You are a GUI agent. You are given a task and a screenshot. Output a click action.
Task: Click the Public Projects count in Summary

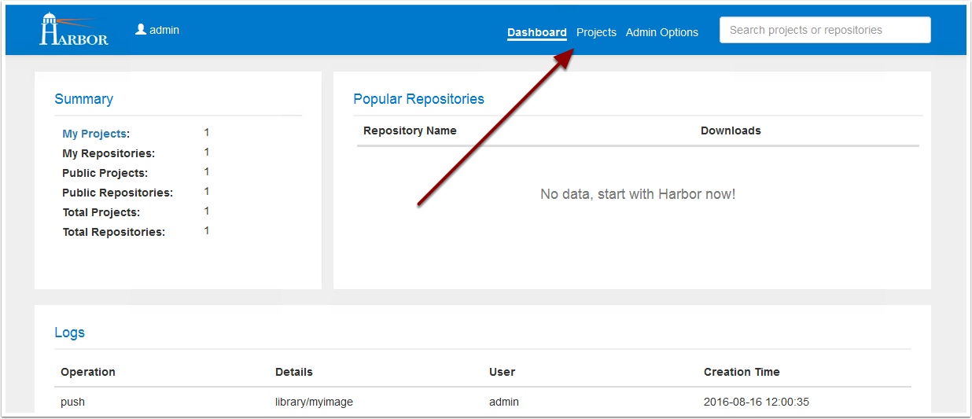(x=207, y=171)
